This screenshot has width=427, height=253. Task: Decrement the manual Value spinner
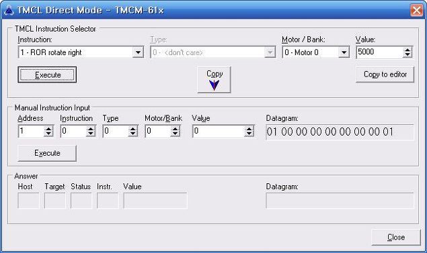point(249,134)
